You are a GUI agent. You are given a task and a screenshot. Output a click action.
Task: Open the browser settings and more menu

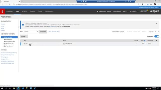[159, 4]
